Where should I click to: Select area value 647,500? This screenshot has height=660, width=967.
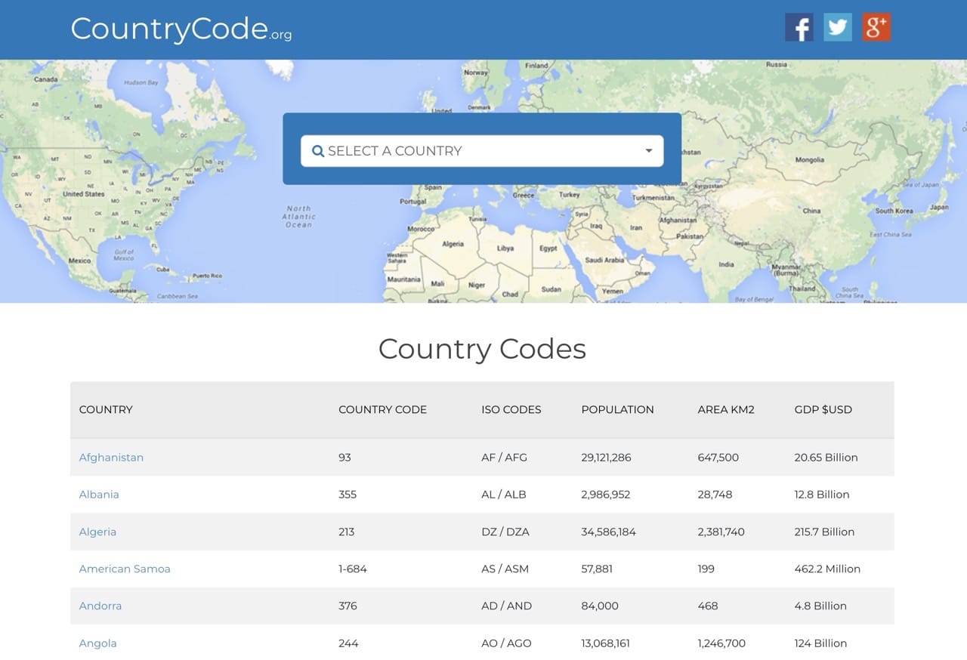718,457
